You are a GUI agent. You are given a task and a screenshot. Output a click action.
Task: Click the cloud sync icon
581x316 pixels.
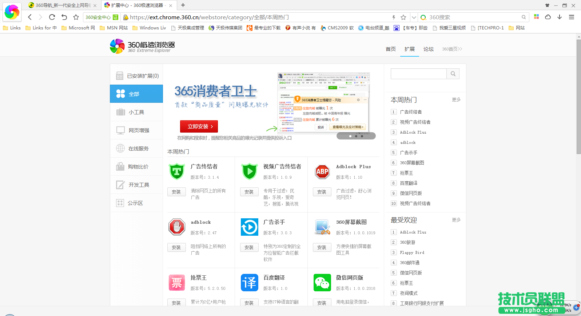548,17
